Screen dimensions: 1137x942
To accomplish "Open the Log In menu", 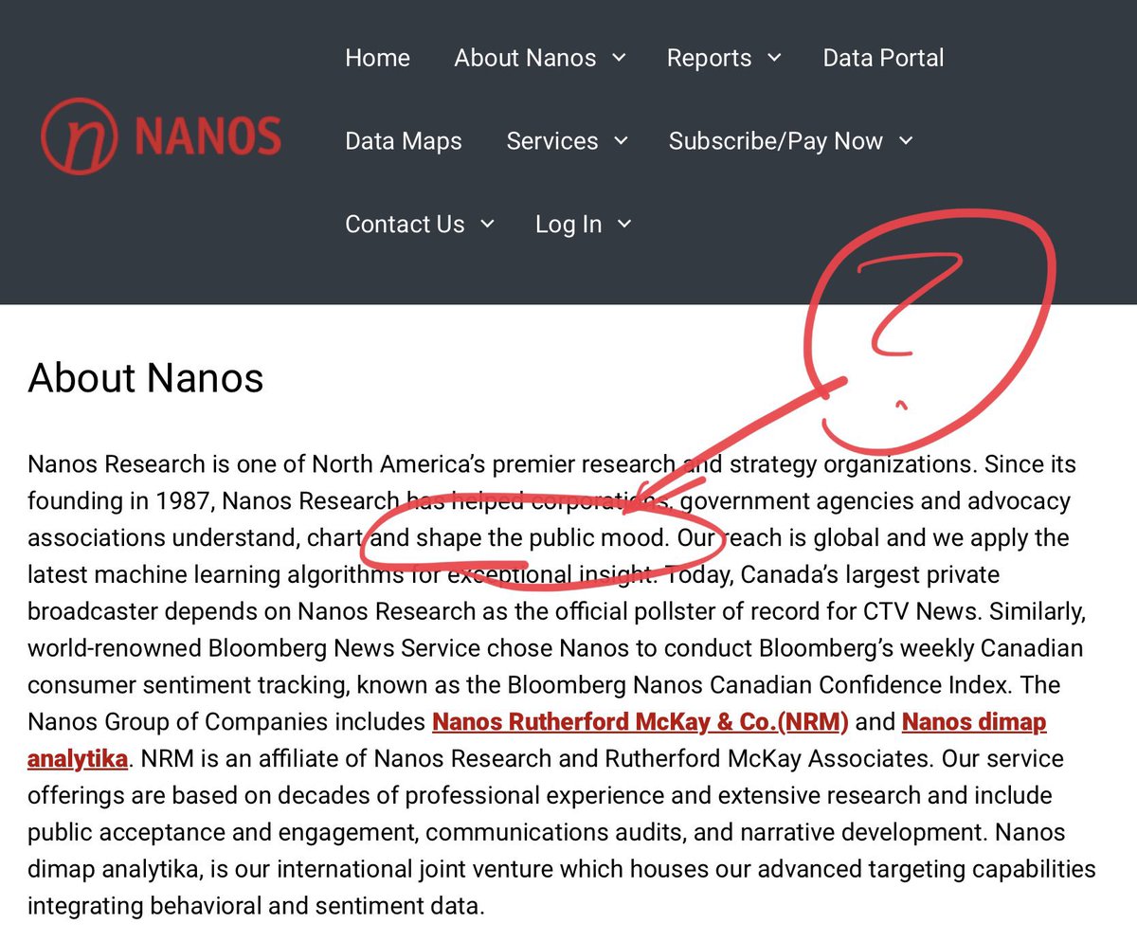I will (x=568, y=225).
